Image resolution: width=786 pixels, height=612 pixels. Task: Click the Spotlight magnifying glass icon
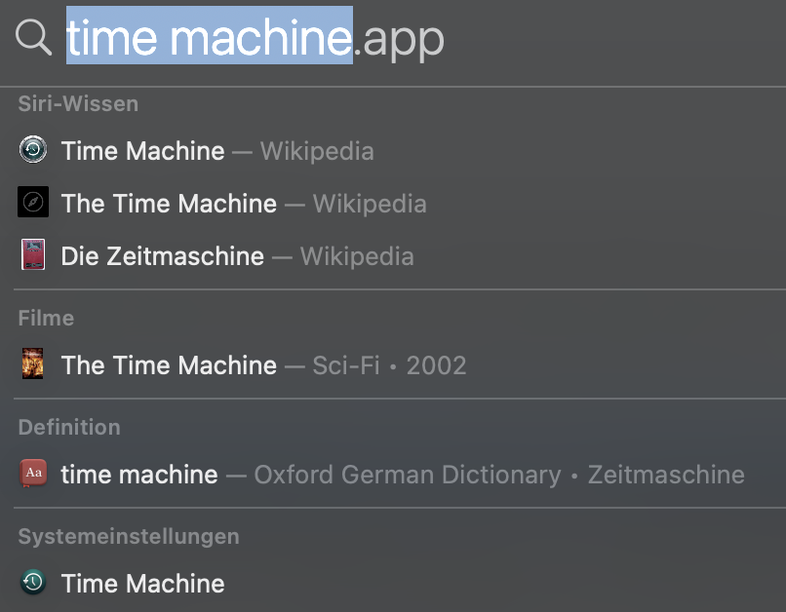click(33, 38)
